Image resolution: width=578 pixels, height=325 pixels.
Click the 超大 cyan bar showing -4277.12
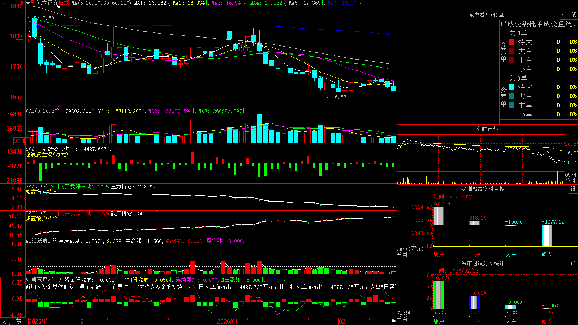click(547, 235)
